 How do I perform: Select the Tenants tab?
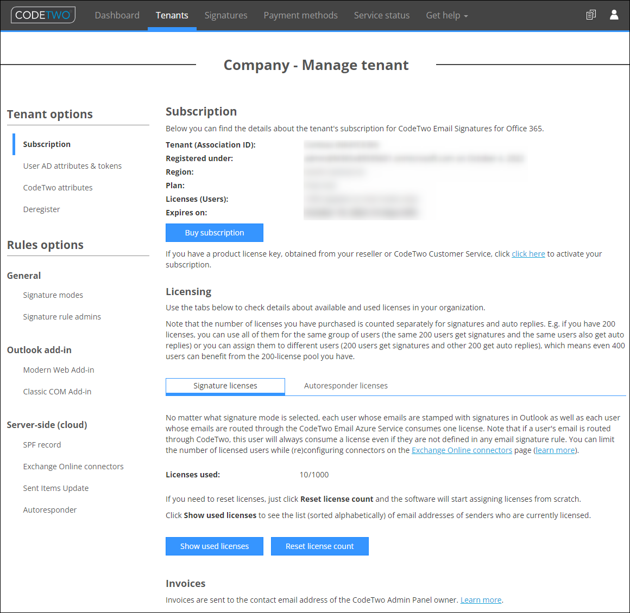click(x=172, y=15)
